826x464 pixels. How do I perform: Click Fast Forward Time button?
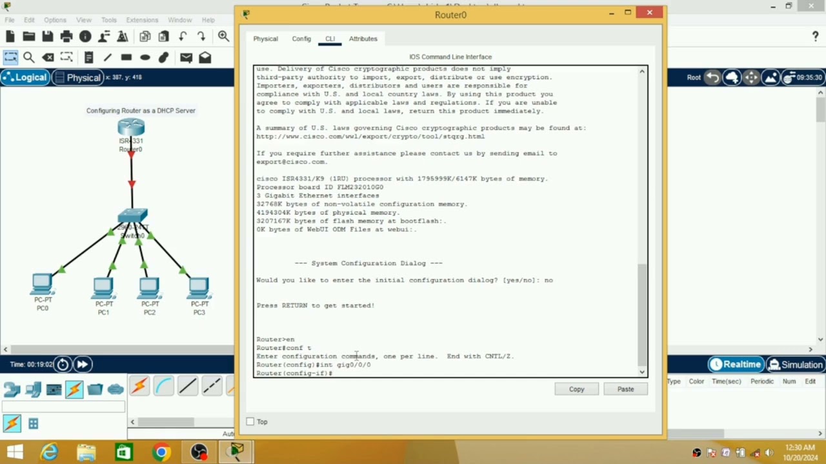tap(83, 365)
